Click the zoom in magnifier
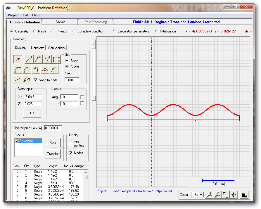The width and height of the screenshot is (261, 209). [209, 195]
